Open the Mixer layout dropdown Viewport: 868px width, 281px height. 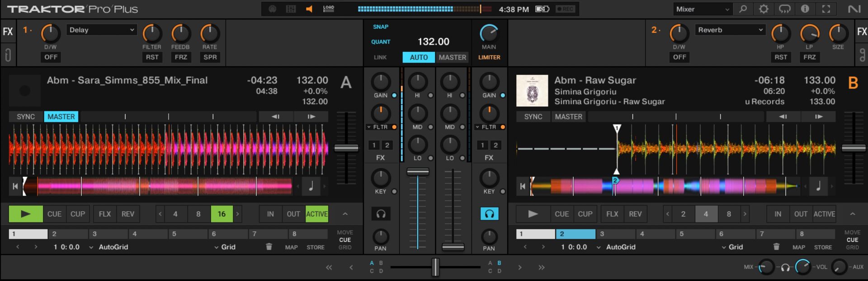click(703, 9)
